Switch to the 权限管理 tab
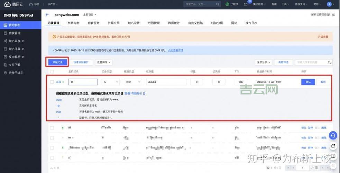 (154, 23)
